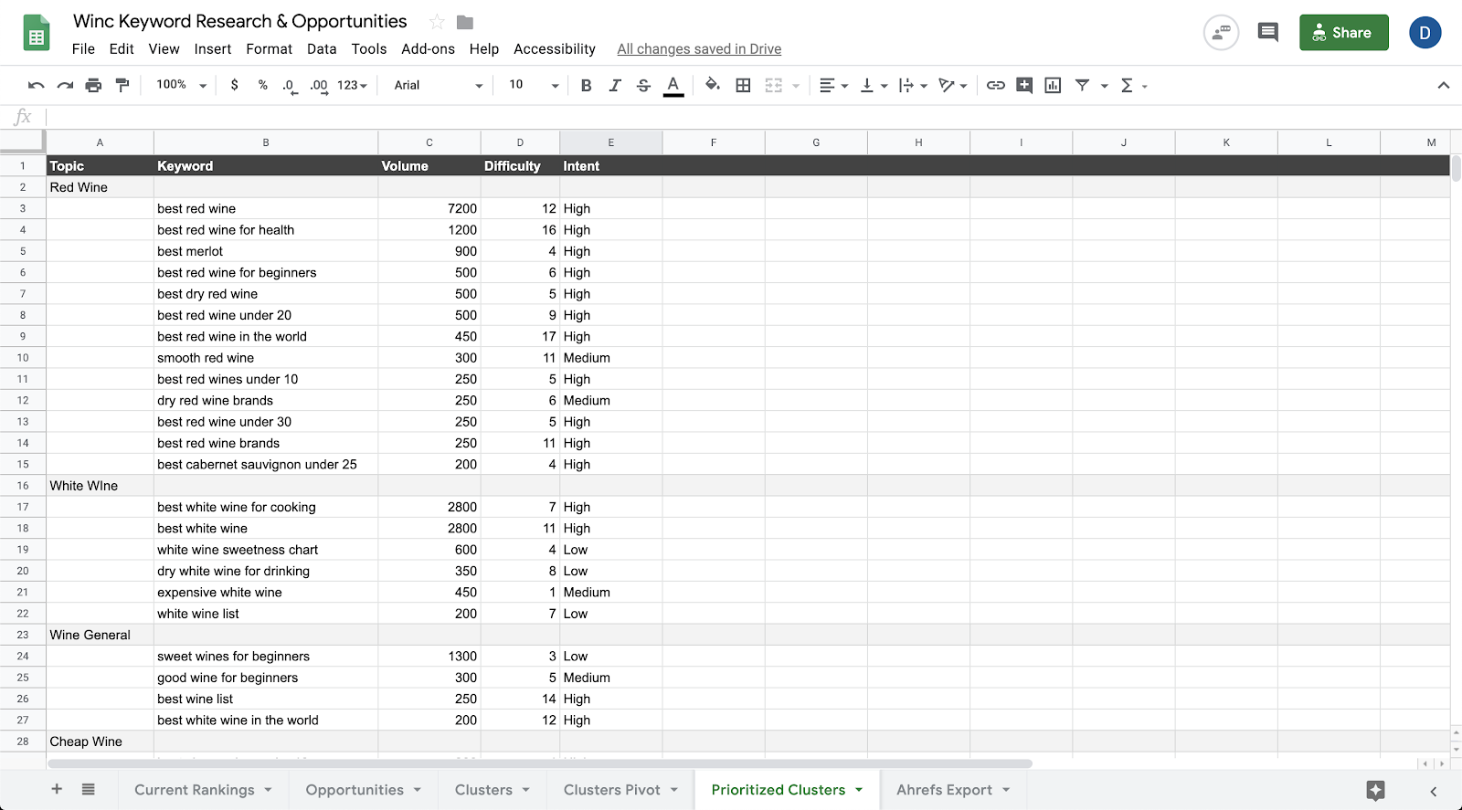This screenshot has height=810, width=1462.
Task: Open the Accessibility menu
Action: pyautogui.click(x=555, y=49)
